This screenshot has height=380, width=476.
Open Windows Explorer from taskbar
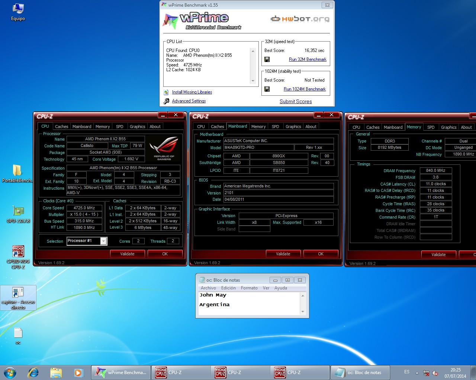tap(56, 372)
